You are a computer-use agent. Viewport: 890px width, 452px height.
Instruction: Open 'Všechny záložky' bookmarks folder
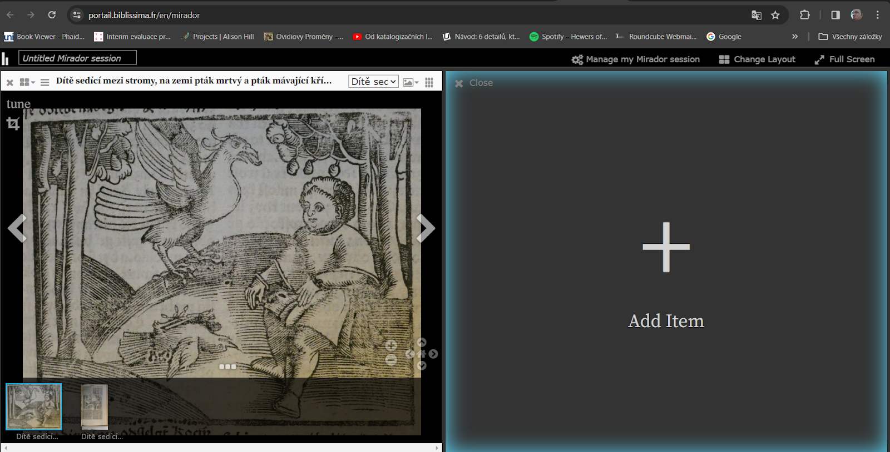[850, 37]
